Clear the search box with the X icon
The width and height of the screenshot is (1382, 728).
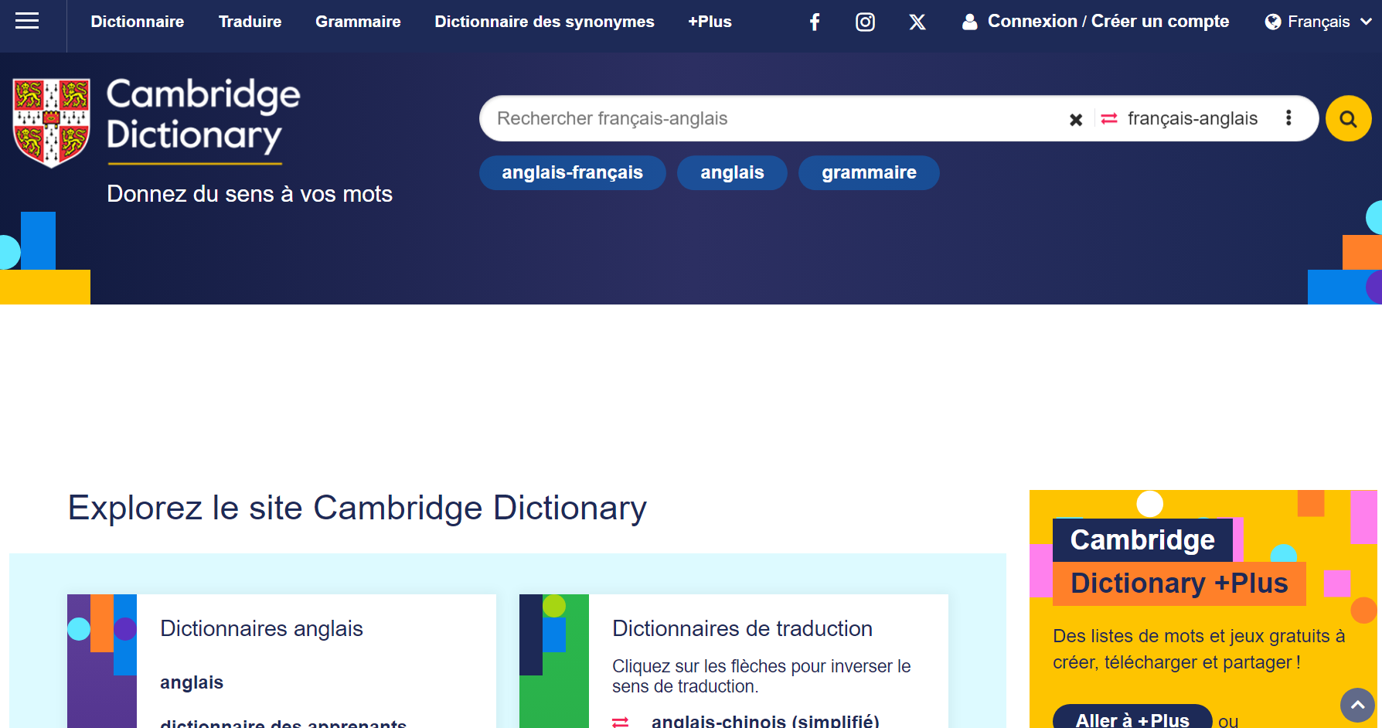[x=1076, y=119]
